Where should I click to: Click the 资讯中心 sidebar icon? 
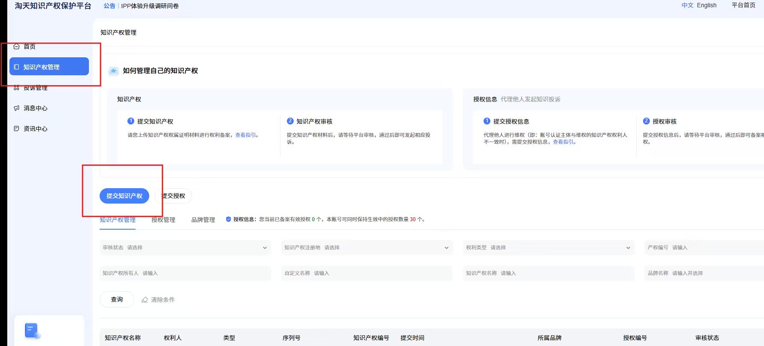(17, 129)
